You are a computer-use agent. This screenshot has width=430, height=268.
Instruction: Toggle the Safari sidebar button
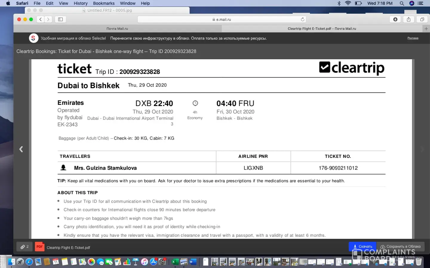[60, 19]
